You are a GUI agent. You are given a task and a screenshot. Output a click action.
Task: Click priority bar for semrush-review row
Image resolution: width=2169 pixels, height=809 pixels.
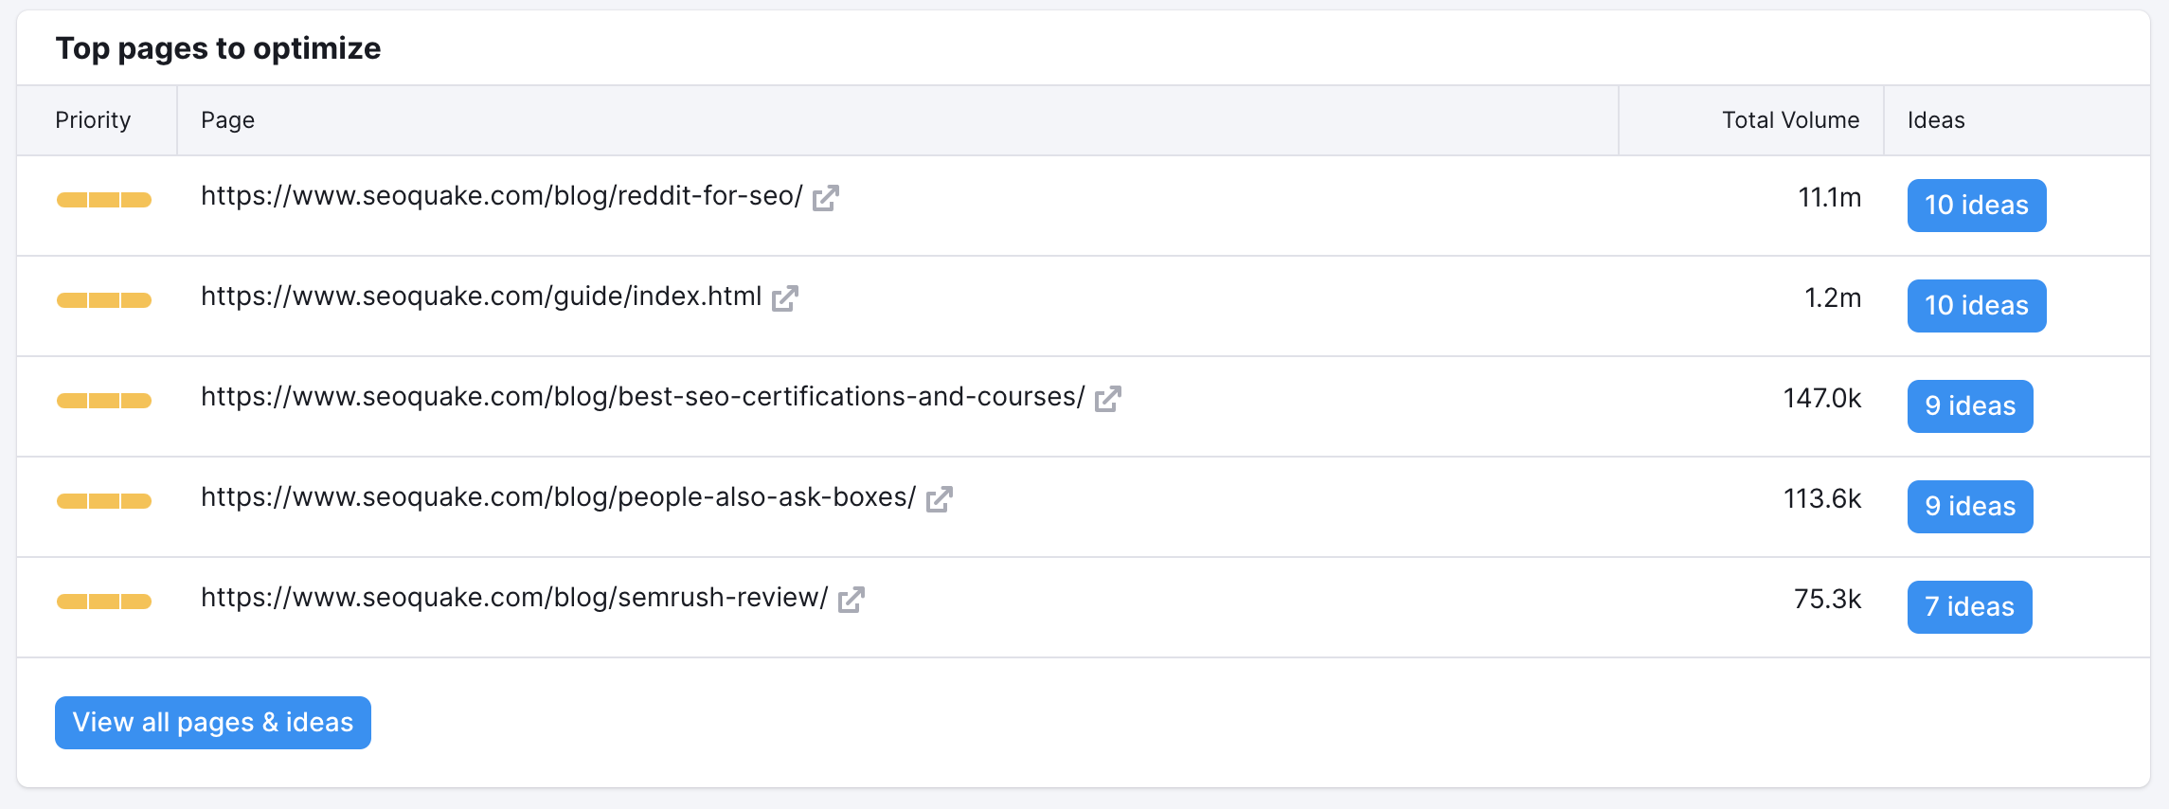coord(104,602)
